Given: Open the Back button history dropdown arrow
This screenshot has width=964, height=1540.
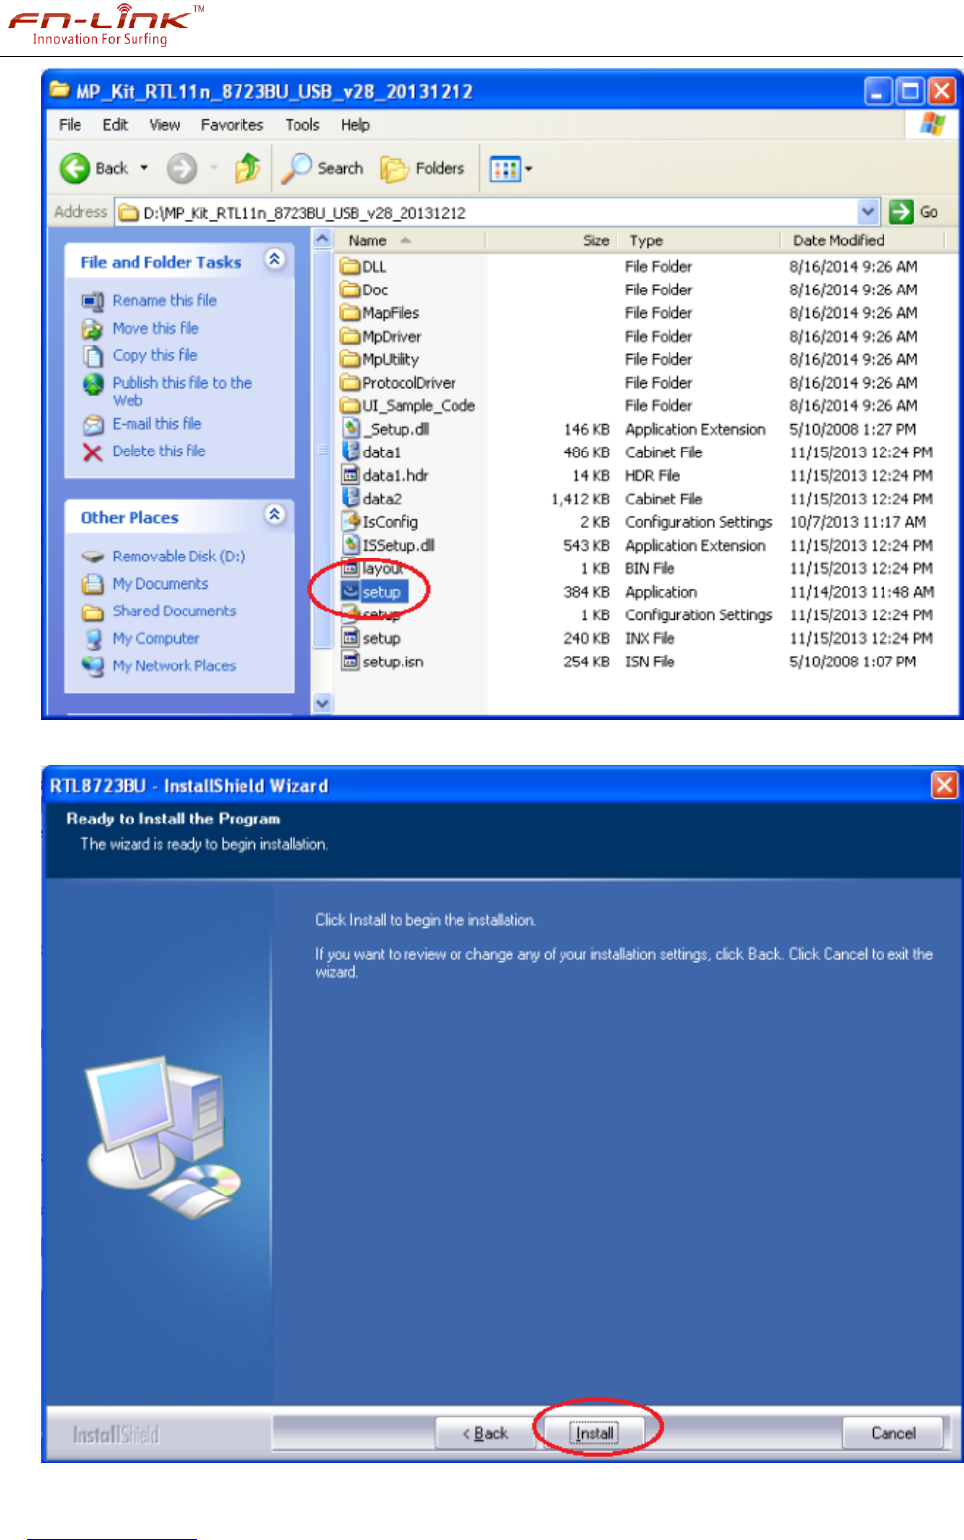Looking at the screenshot, I should [144, 168].
